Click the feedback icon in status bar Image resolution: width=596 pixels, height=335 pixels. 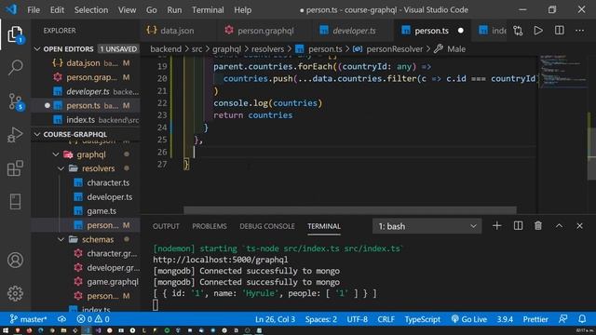pos(562,319)
